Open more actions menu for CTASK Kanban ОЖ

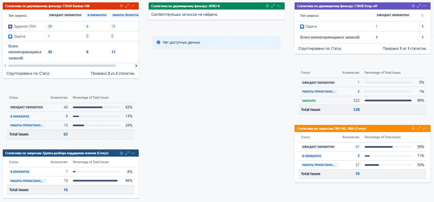tap(133, 6)
